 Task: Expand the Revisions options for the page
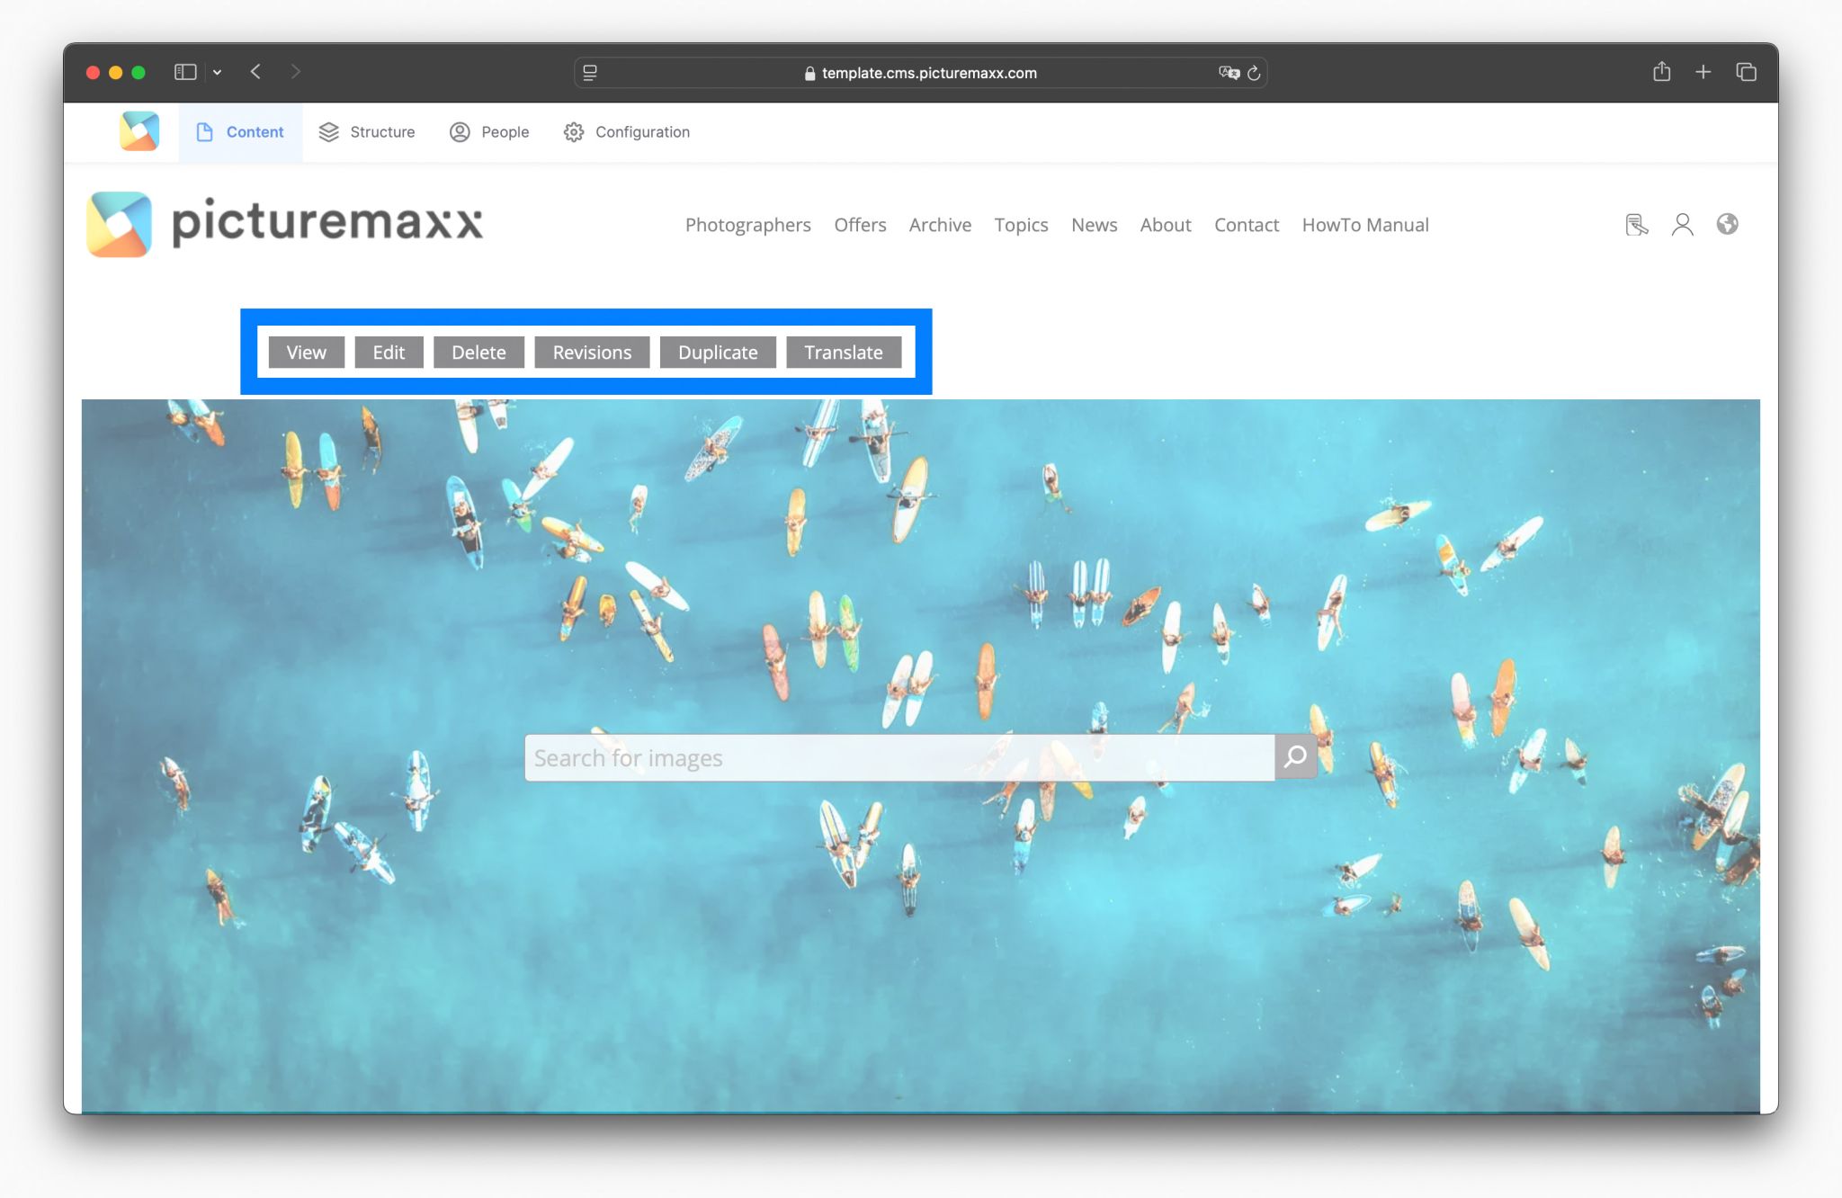coord(592,352)
